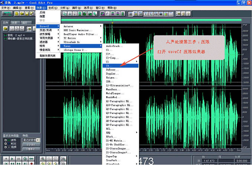Image resolution: width=252 pixels, height=171 pixels.
Task: Click the upper button below sort dropdown
Action: coord(31,145)
